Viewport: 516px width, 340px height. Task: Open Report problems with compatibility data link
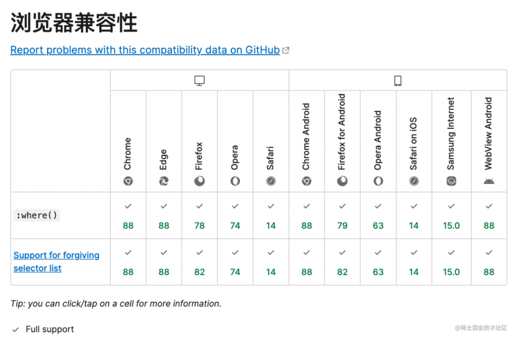coord(145,50)
